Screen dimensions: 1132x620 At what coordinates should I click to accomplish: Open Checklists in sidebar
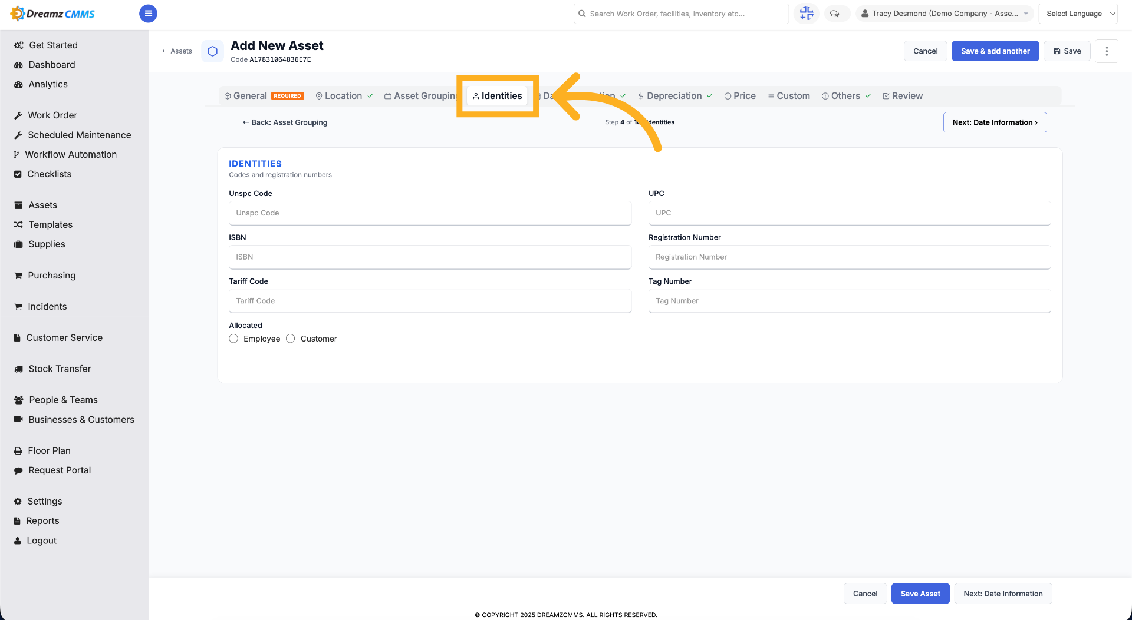pyautogui.click(x=42, y=174)
